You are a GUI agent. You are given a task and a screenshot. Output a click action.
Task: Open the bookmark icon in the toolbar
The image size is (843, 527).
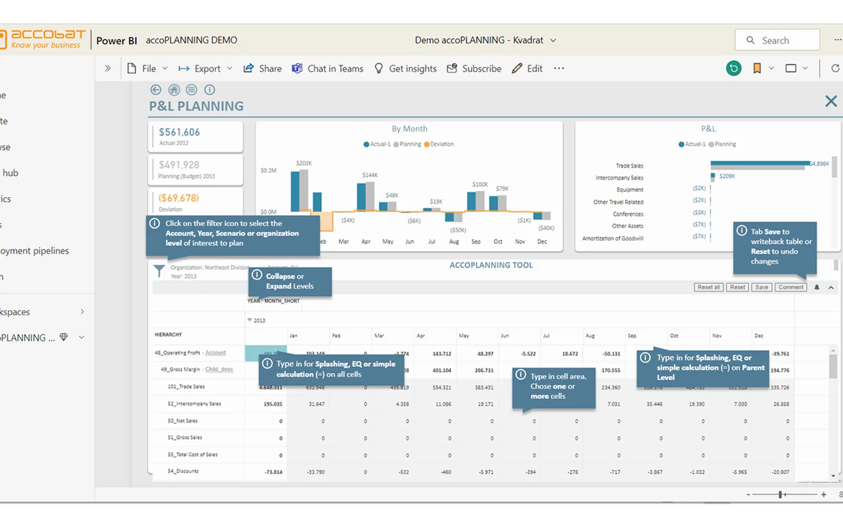(757, 68)
